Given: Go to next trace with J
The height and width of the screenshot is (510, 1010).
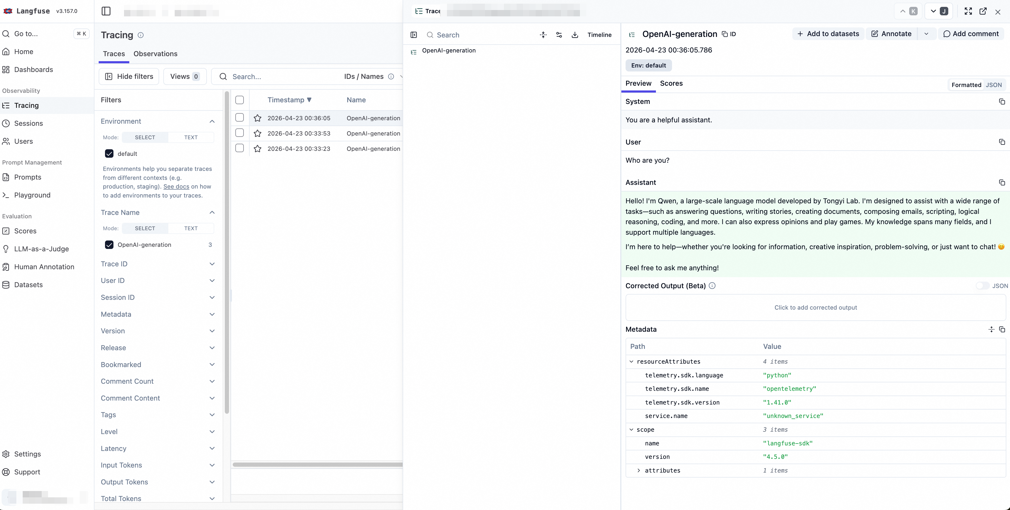Looking at the screenshot, I should (x=939, y=11).
